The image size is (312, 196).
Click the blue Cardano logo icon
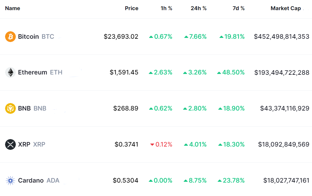pos(10,181)
